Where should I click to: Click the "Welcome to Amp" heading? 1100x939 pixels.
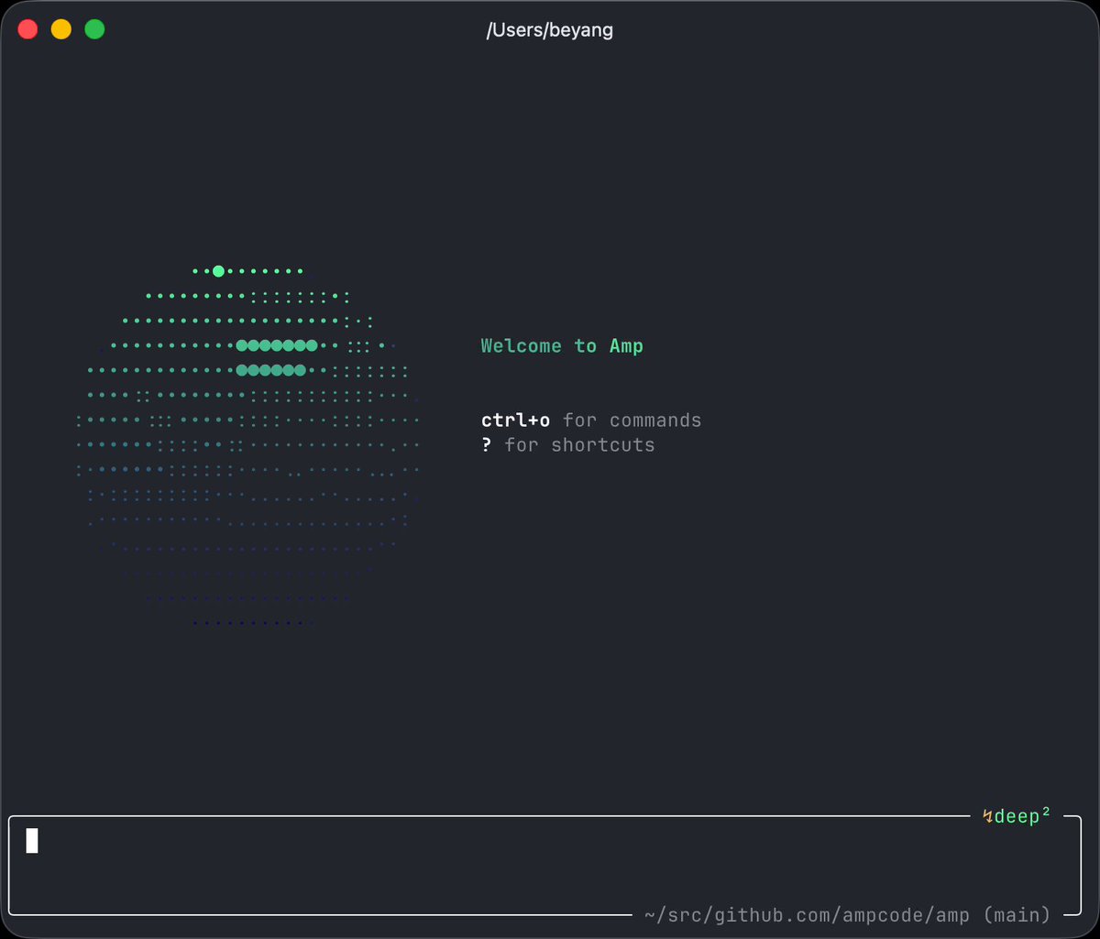pyautogui.click(x=562, y=346)
